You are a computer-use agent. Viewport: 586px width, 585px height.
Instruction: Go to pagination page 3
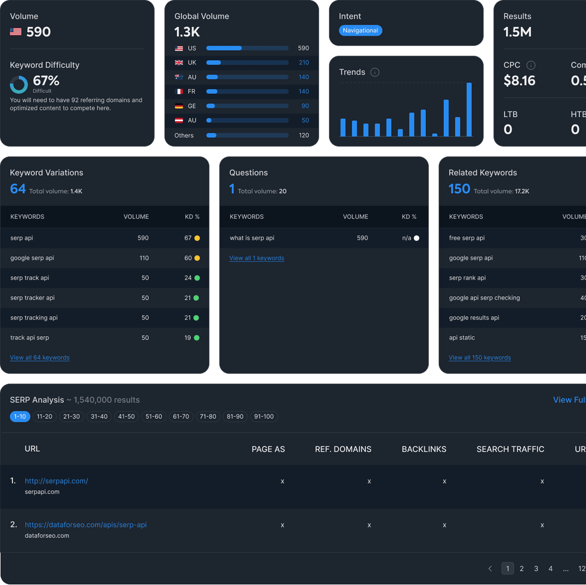click(536, 569)
